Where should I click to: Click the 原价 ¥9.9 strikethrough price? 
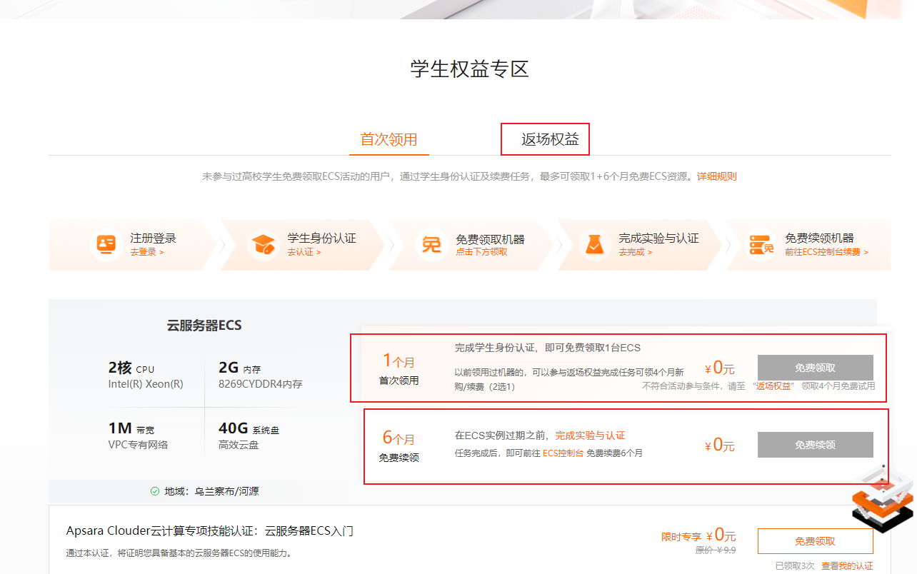716,550
